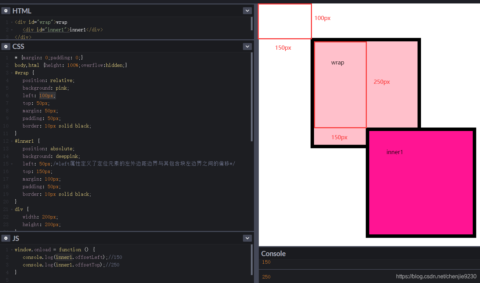Click the CSS editor vertical scrollbar
Image resolution: width=480 pixels, height=283 pixels.
click(252, 97)
